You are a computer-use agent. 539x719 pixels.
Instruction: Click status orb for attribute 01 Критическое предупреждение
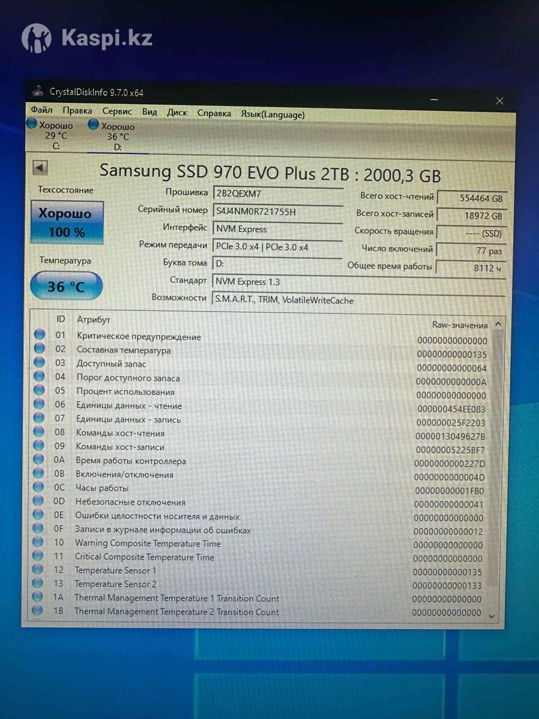(x=40, y=334)
